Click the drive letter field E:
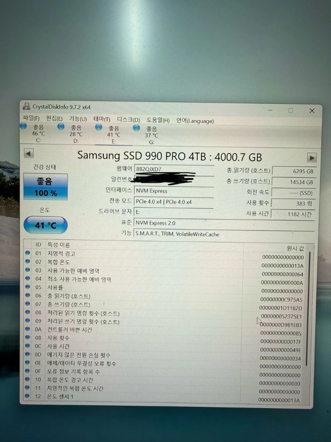 (173, 212)
